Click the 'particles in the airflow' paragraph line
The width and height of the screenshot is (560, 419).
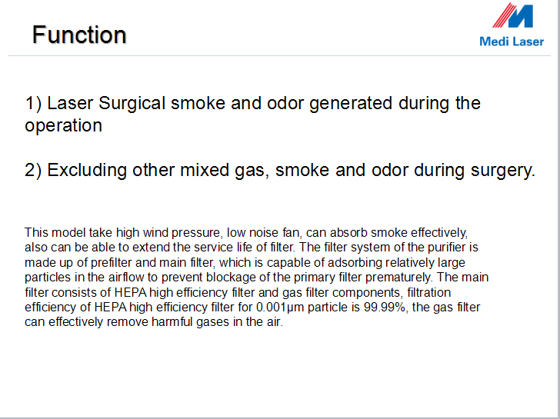tap(256, 278)
